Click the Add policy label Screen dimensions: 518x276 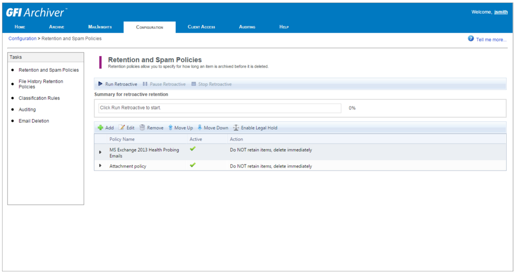[x=110, y=128]
